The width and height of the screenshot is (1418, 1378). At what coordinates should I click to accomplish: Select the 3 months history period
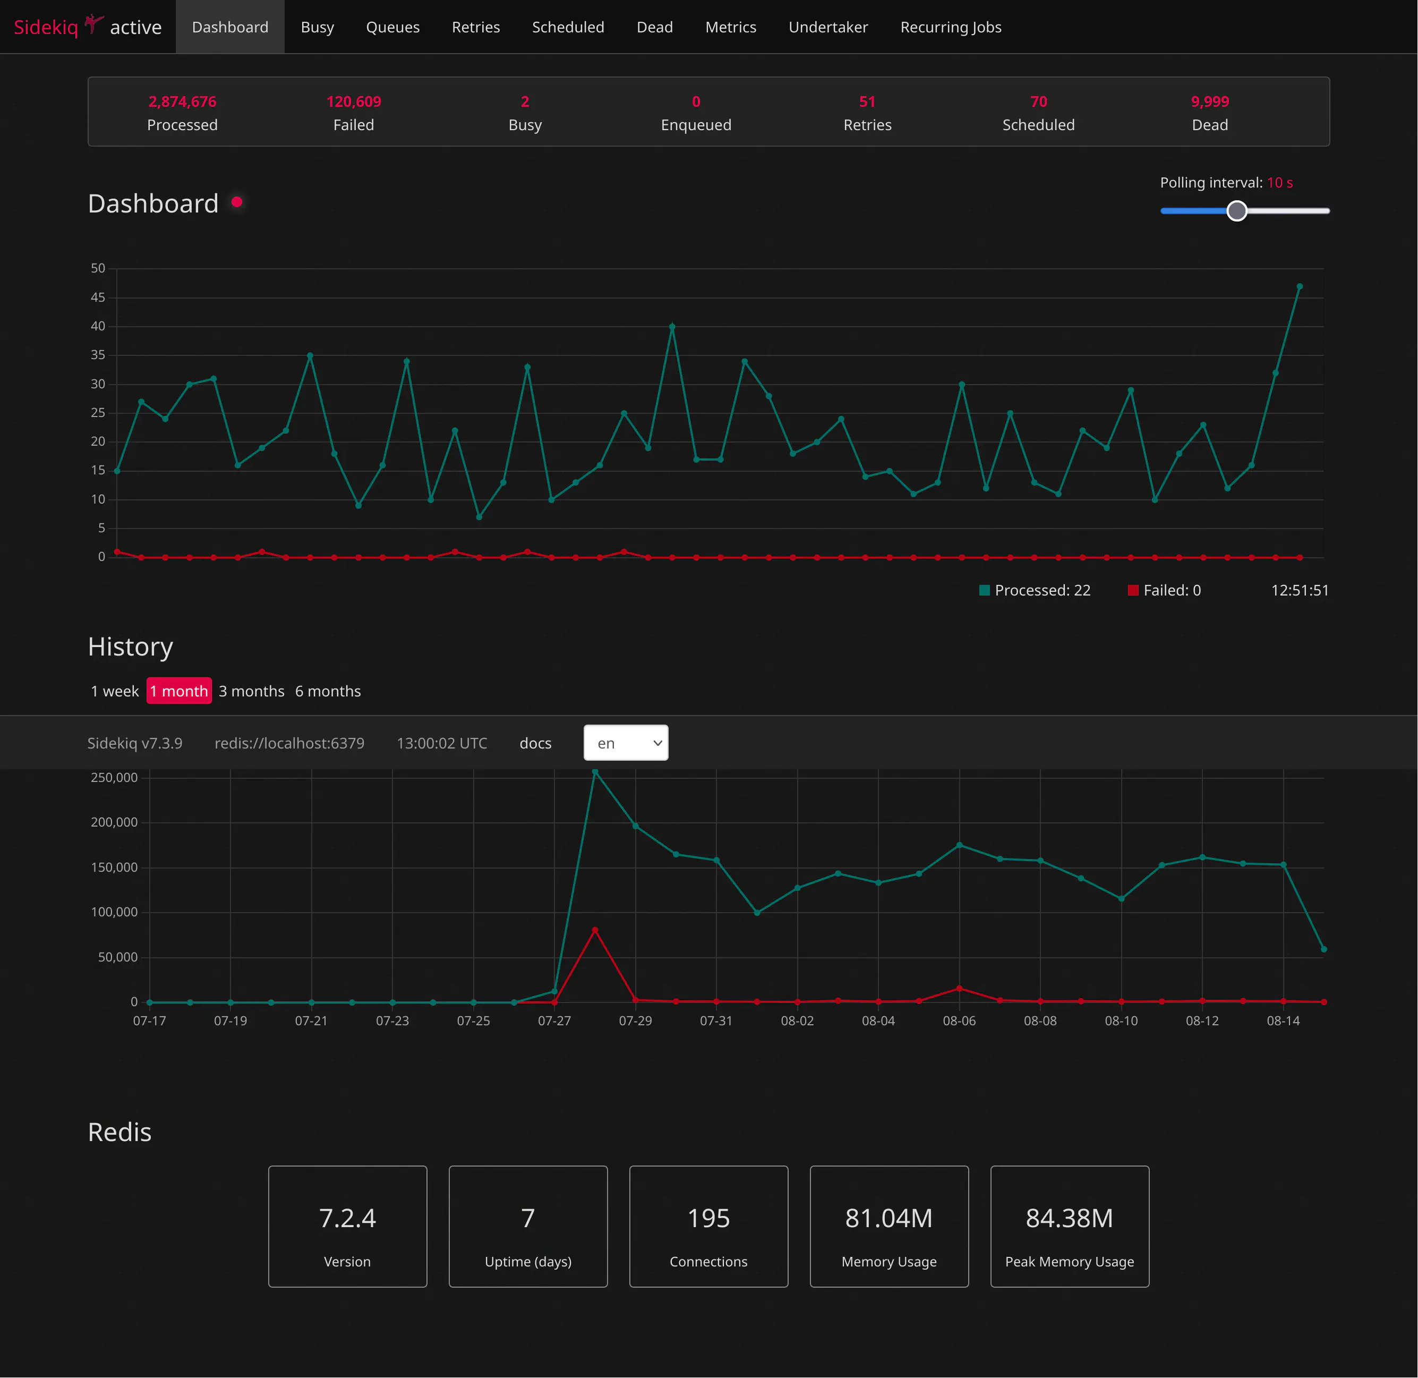point(251,691)
